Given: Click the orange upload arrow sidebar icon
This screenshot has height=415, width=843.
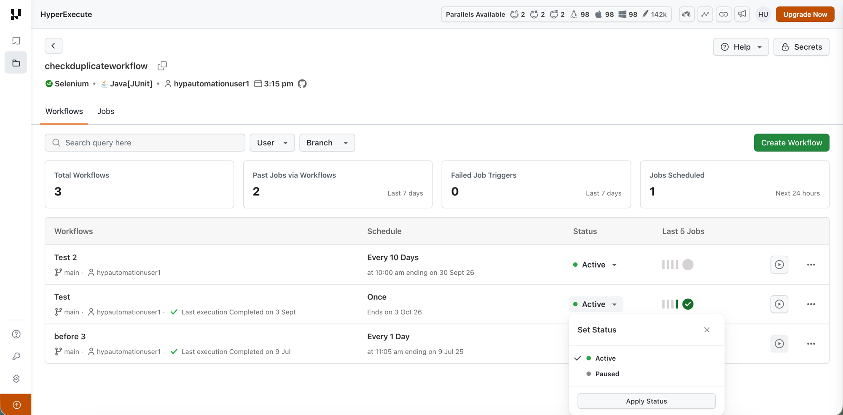Looking at the screenshot, I should tap(16, 405).
